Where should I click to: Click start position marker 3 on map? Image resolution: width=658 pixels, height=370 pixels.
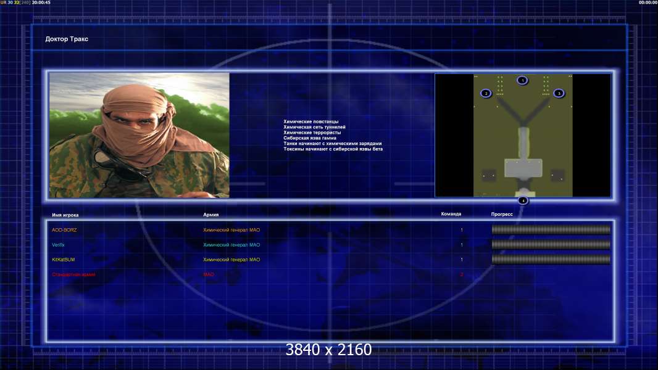(559, 93)
